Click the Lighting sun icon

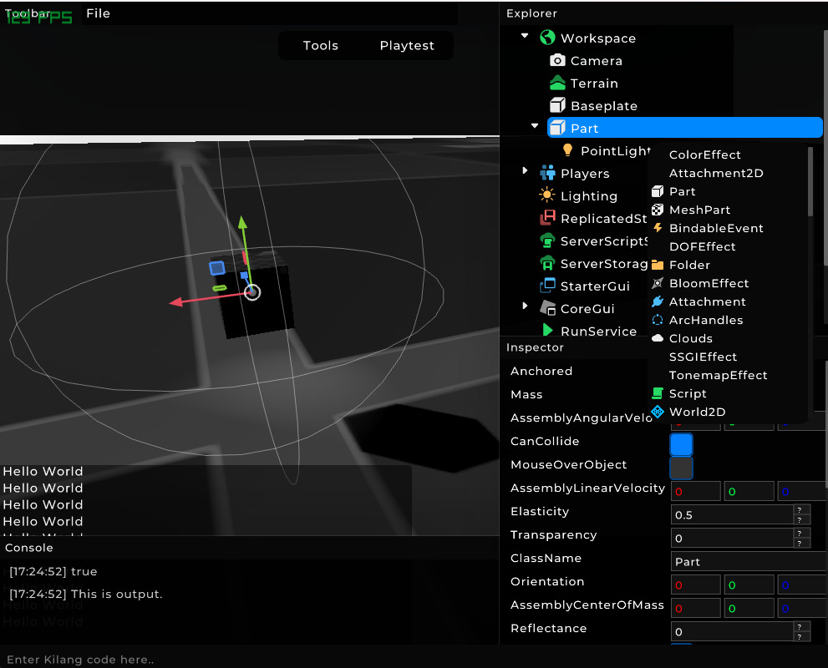coord(547,195)
